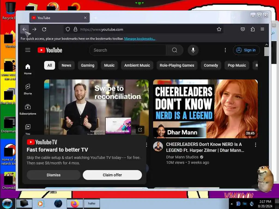
Task: Focus the YouTube search field
Action: pos(128,50)
